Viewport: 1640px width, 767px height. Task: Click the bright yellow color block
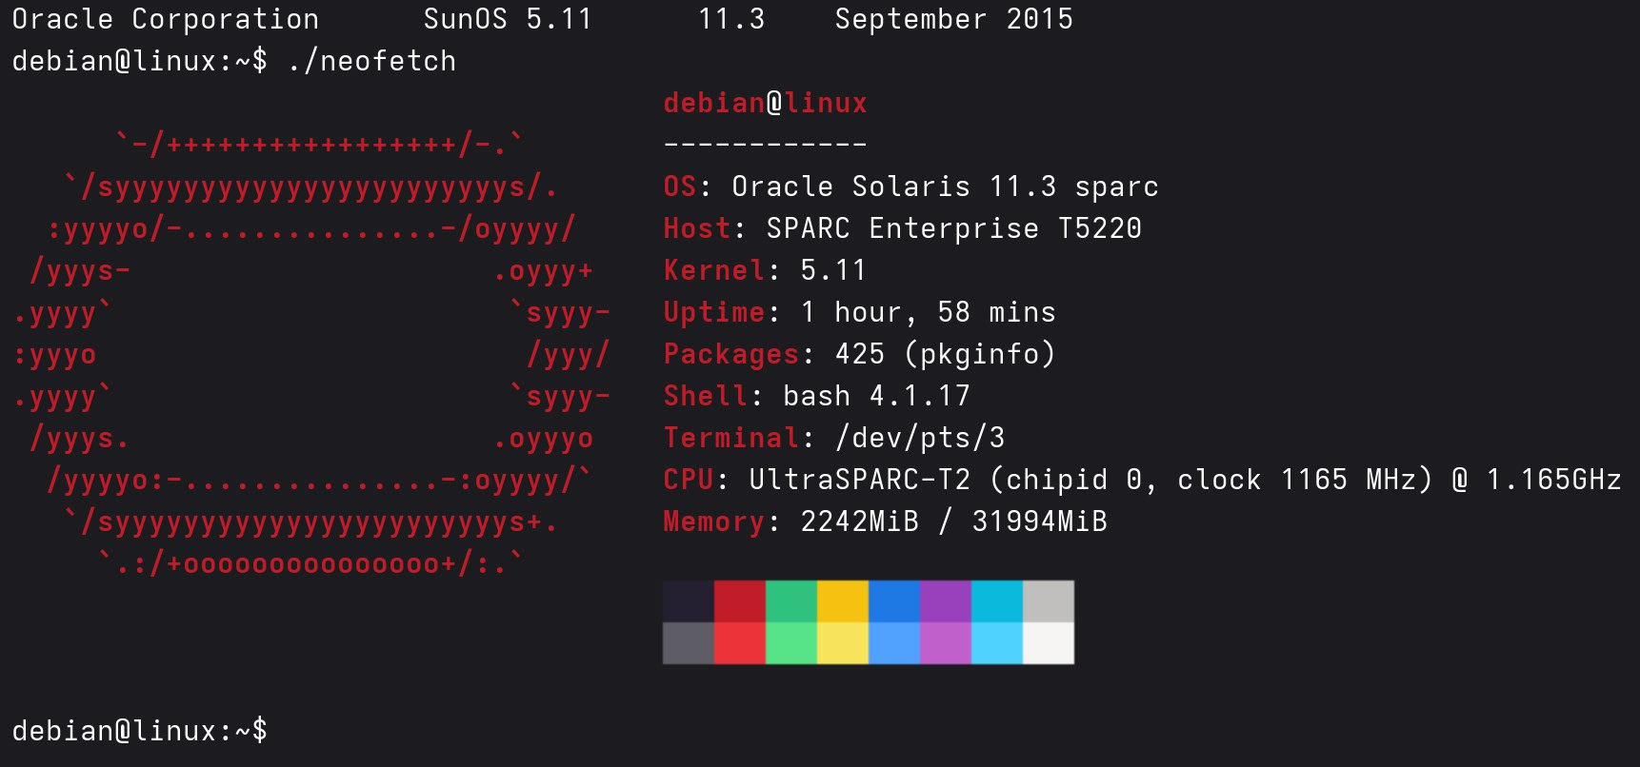point(843,643)
